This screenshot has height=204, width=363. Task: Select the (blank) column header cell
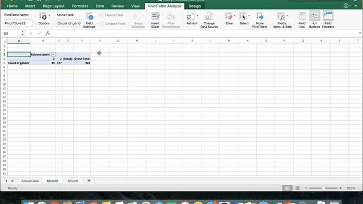(68, 59)
